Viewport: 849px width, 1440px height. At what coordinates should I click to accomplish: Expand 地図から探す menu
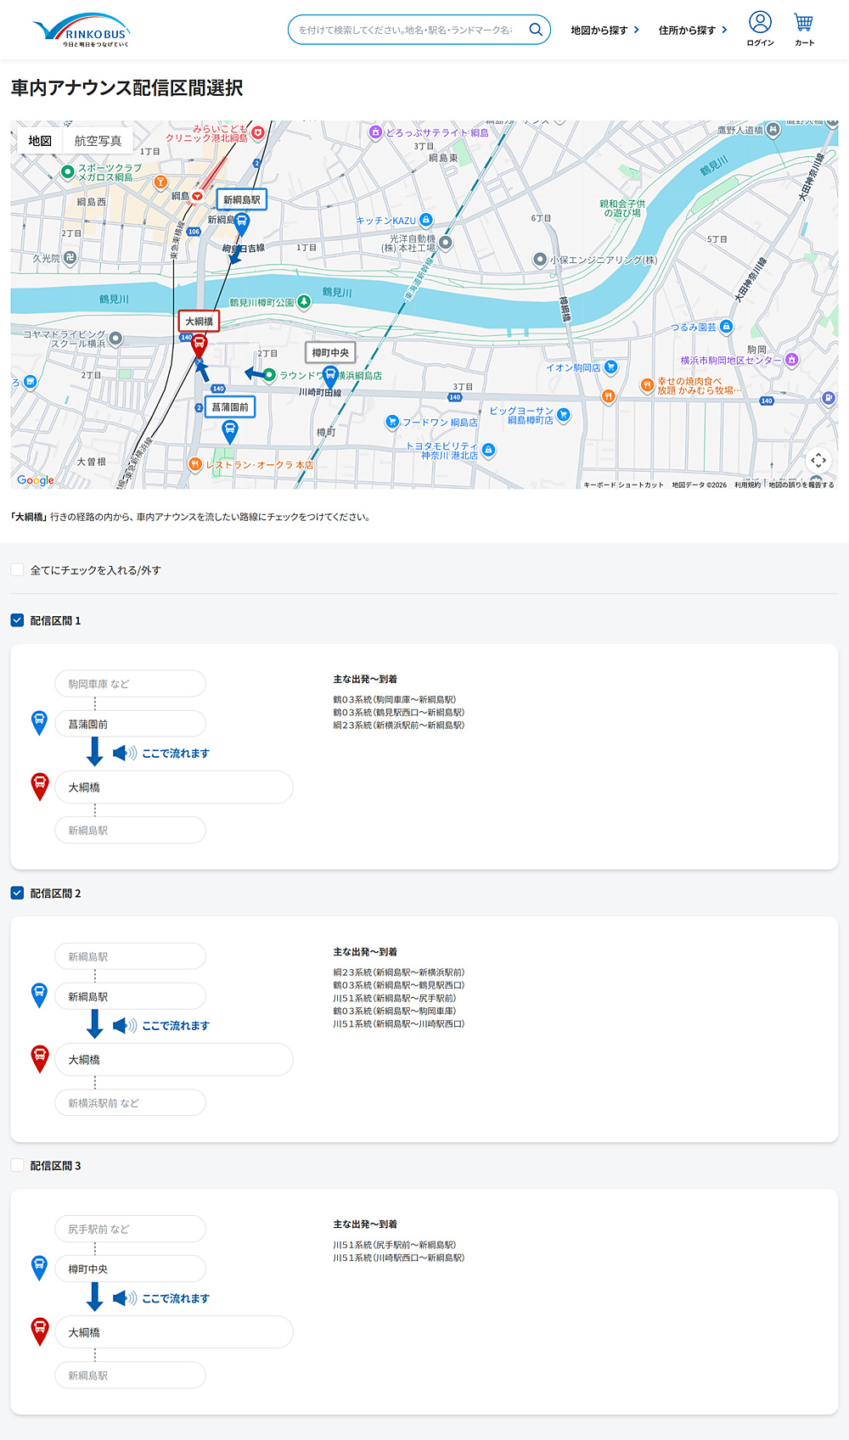[x=604, y=30]
